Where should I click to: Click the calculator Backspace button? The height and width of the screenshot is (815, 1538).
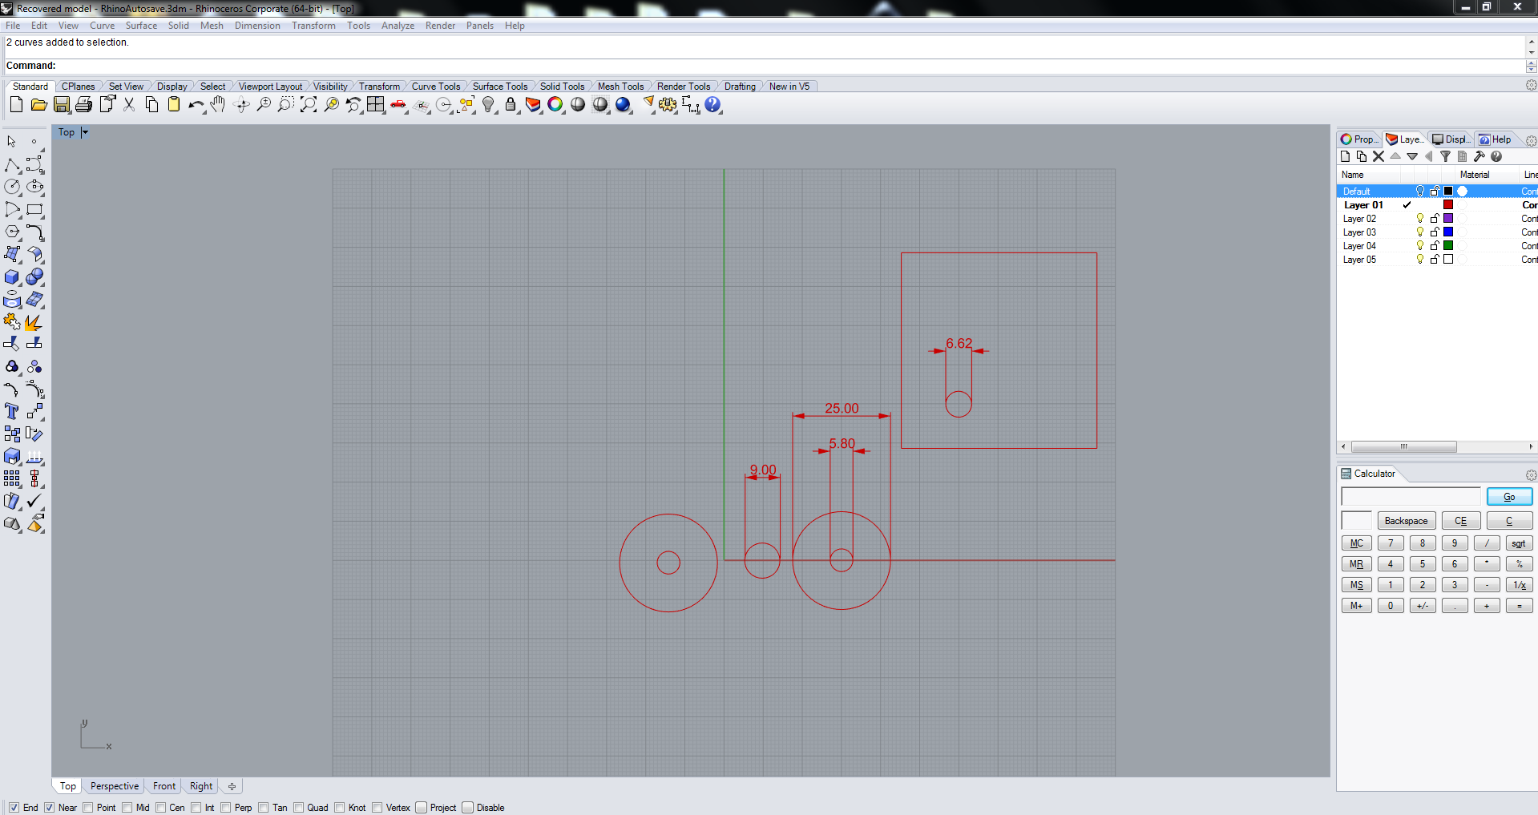tap(1406, 521)
